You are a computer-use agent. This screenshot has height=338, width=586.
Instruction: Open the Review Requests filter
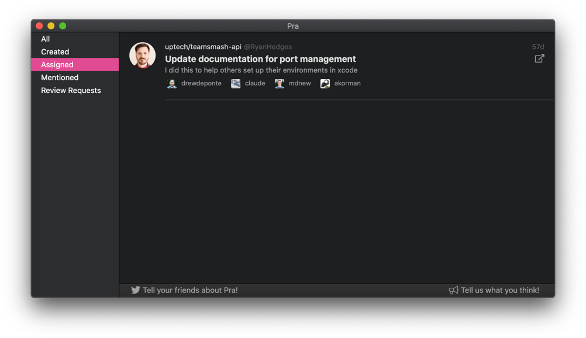click(x=75, y=91)
